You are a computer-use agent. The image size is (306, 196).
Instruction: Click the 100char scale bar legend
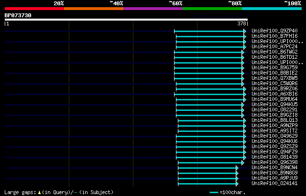(214, 193)
